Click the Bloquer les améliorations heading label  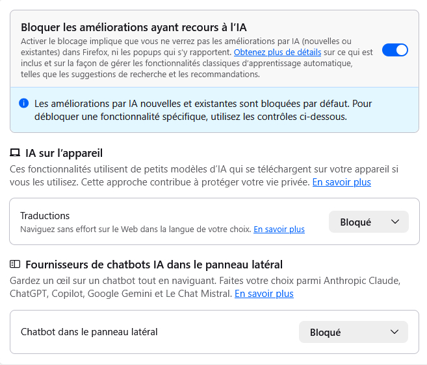134,27
